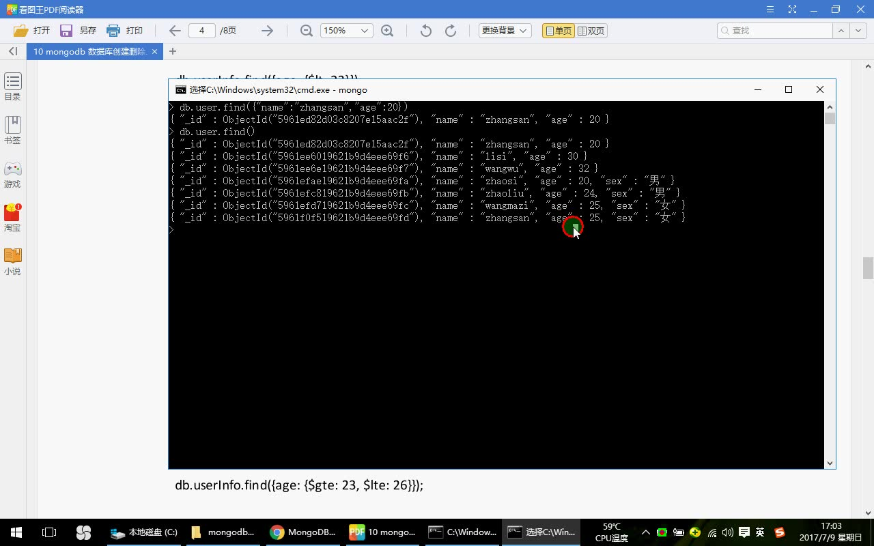This screenshot has width=874, height=546.
Task: Open the hamburger menu in title bar
Action: (770, 9)
